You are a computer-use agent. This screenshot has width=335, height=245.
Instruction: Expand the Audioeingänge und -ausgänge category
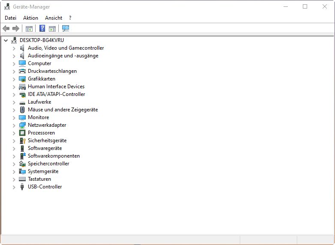click(14, 56)
